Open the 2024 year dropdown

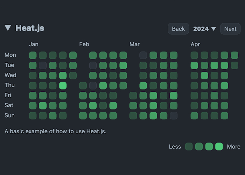tap(205, 29)
